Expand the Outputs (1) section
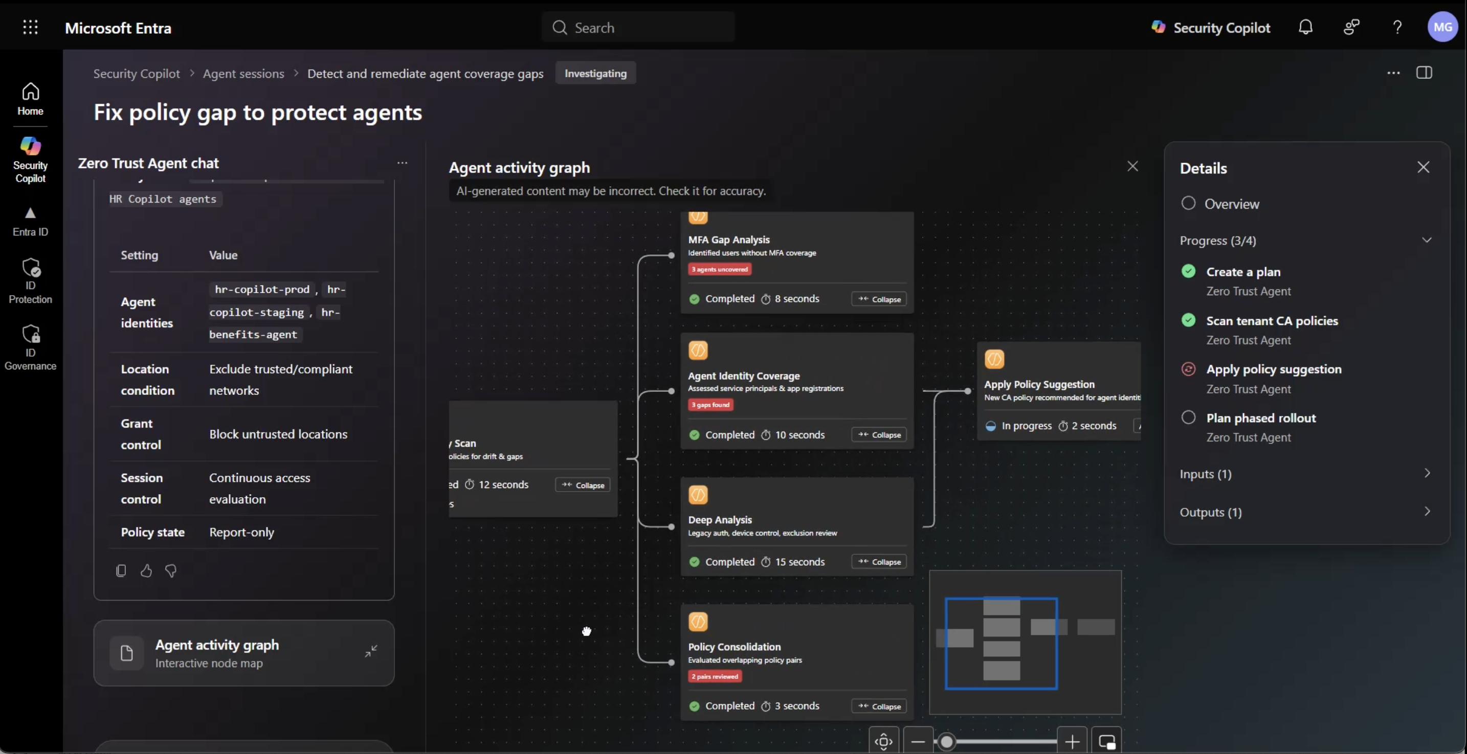1467x754 pixels. coord(1306,512)
